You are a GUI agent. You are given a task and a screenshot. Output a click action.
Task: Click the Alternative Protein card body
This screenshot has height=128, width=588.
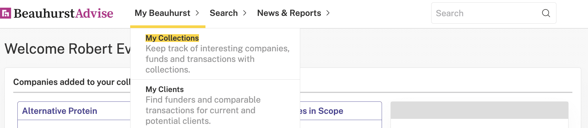[x=74, y=124]
